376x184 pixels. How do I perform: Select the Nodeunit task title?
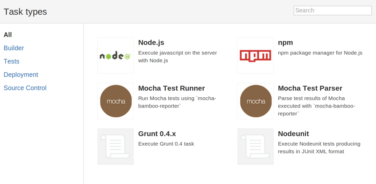[293, 134]
